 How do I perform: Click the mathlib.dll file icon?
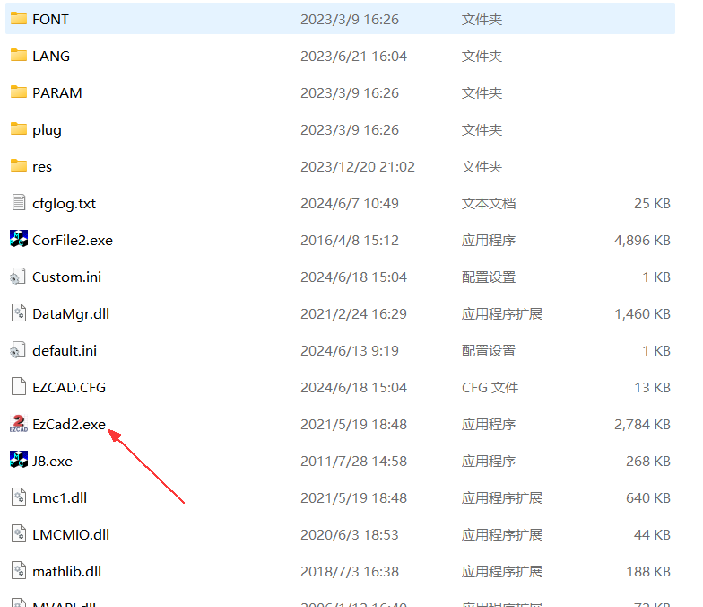click(x=18, y=571)
